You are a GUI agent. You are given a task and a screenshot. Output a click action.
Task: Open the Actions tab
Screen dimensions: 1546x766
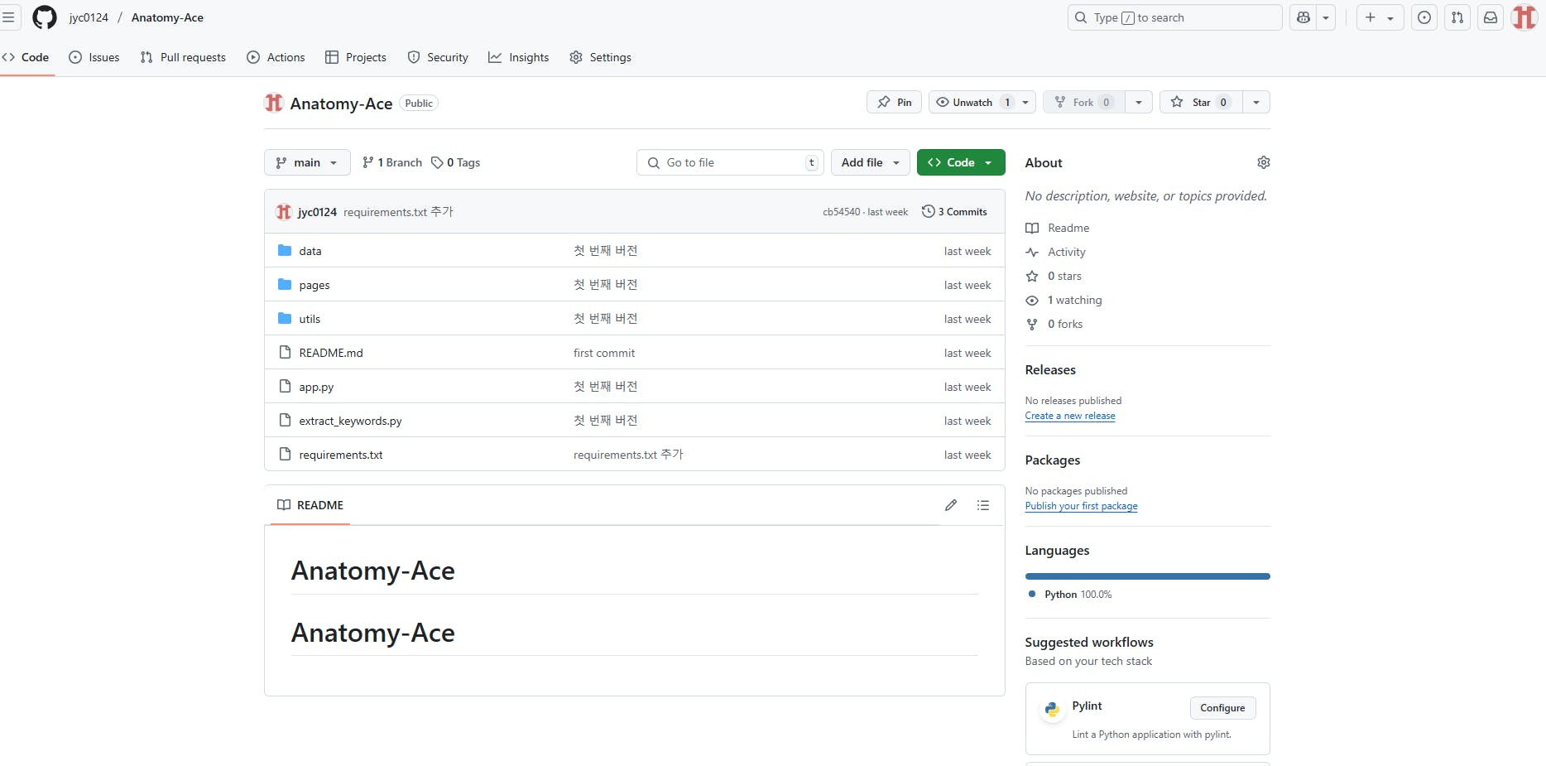pos(276,57)
